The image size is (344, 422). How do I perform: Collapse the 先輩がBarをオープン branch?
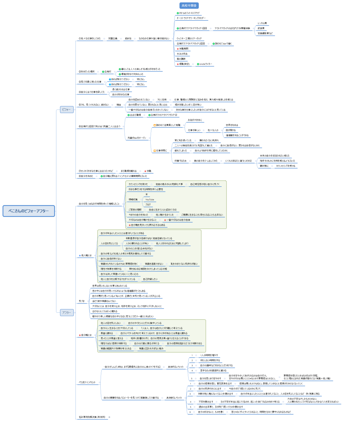click(150, 138)
